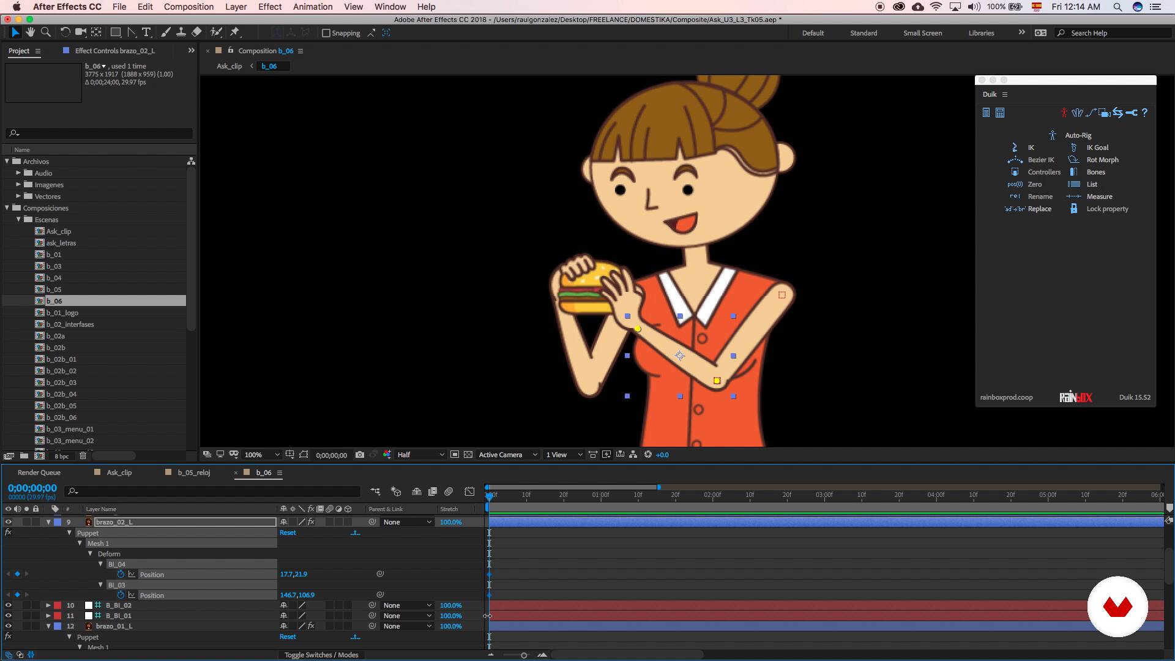Select the Rectangle shape tool

tap(115, 32)
